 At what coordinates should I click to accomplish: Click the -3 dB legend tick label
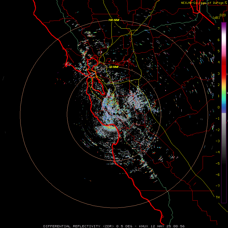point(218,141)
